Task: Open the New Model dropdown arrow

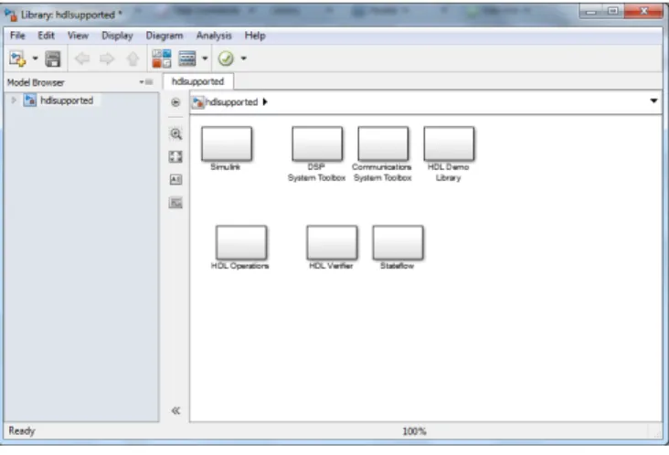Action: [36, 58]
